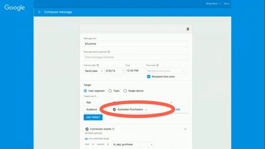This screenshot has width=265, height=149.
Task: Go back using the Compose message arrow
Action: tap(40, 12)
